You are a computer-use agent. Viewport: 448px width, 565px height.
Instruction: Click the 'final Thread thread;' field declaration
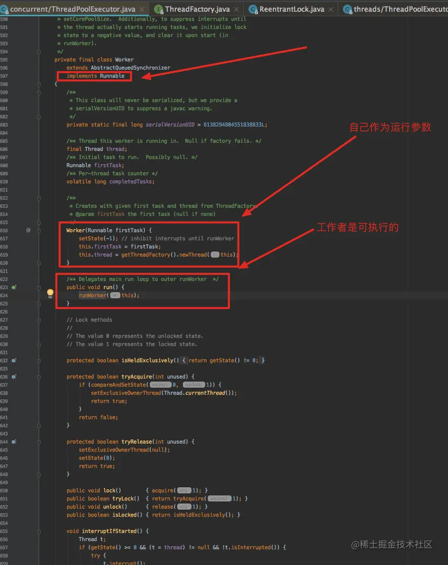pyautogui.click(x=97, y=149)
